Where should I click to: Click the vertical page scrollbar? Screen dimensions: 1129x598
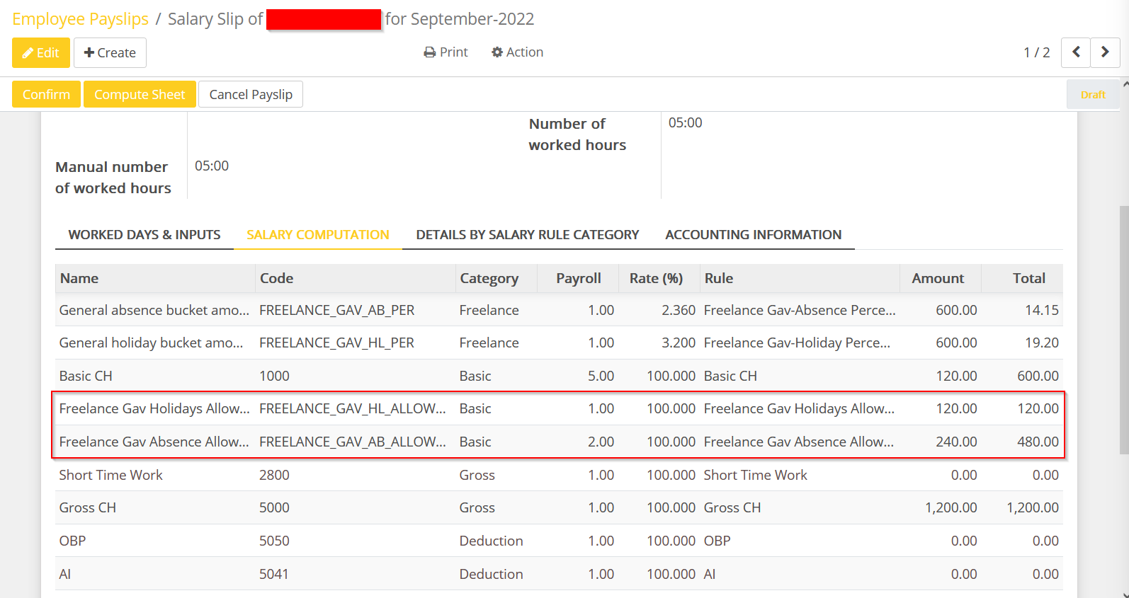pos(1124,330)
